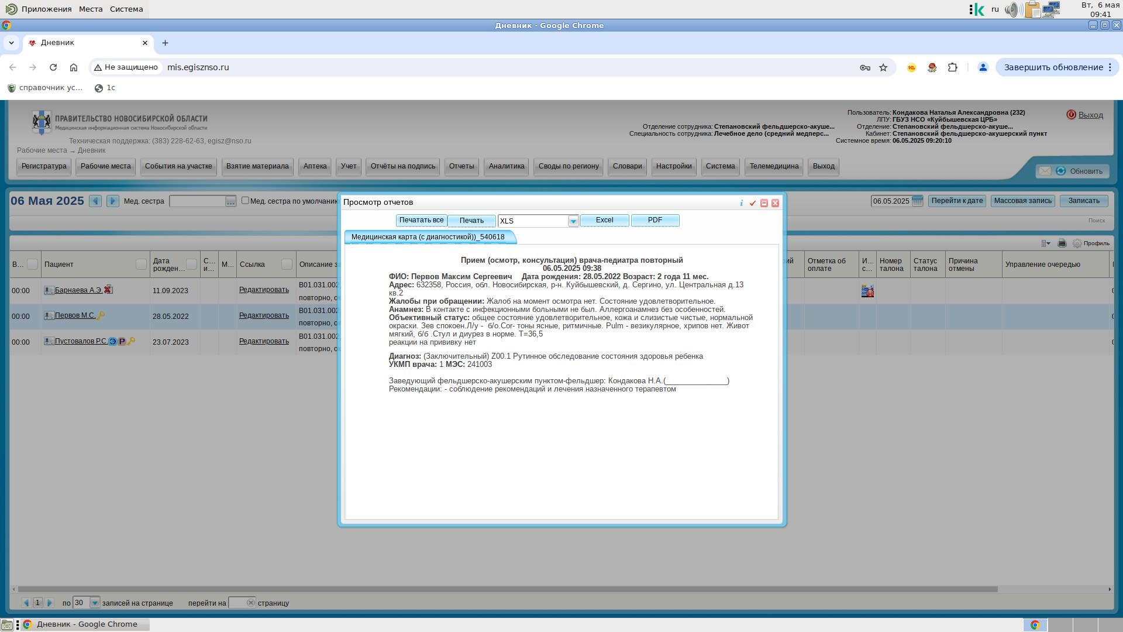The width and height of the screenshot is (1123, 632).
Task: Go to next day arrow
Action: [x=113, y=201]
